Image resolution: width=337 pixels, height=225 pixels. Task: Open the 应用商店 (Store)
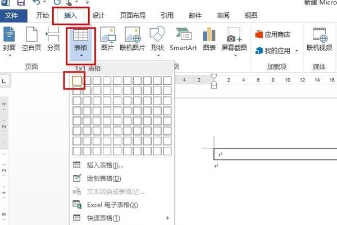[272, 34]
